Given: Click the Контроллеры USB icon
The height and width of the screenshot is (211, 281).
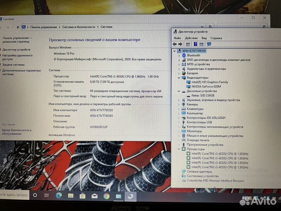Looking at the screenshot, I should coord(183,122).
